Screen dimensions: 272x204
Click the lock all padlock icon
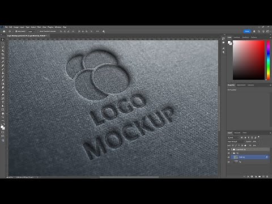pos(245,146)
